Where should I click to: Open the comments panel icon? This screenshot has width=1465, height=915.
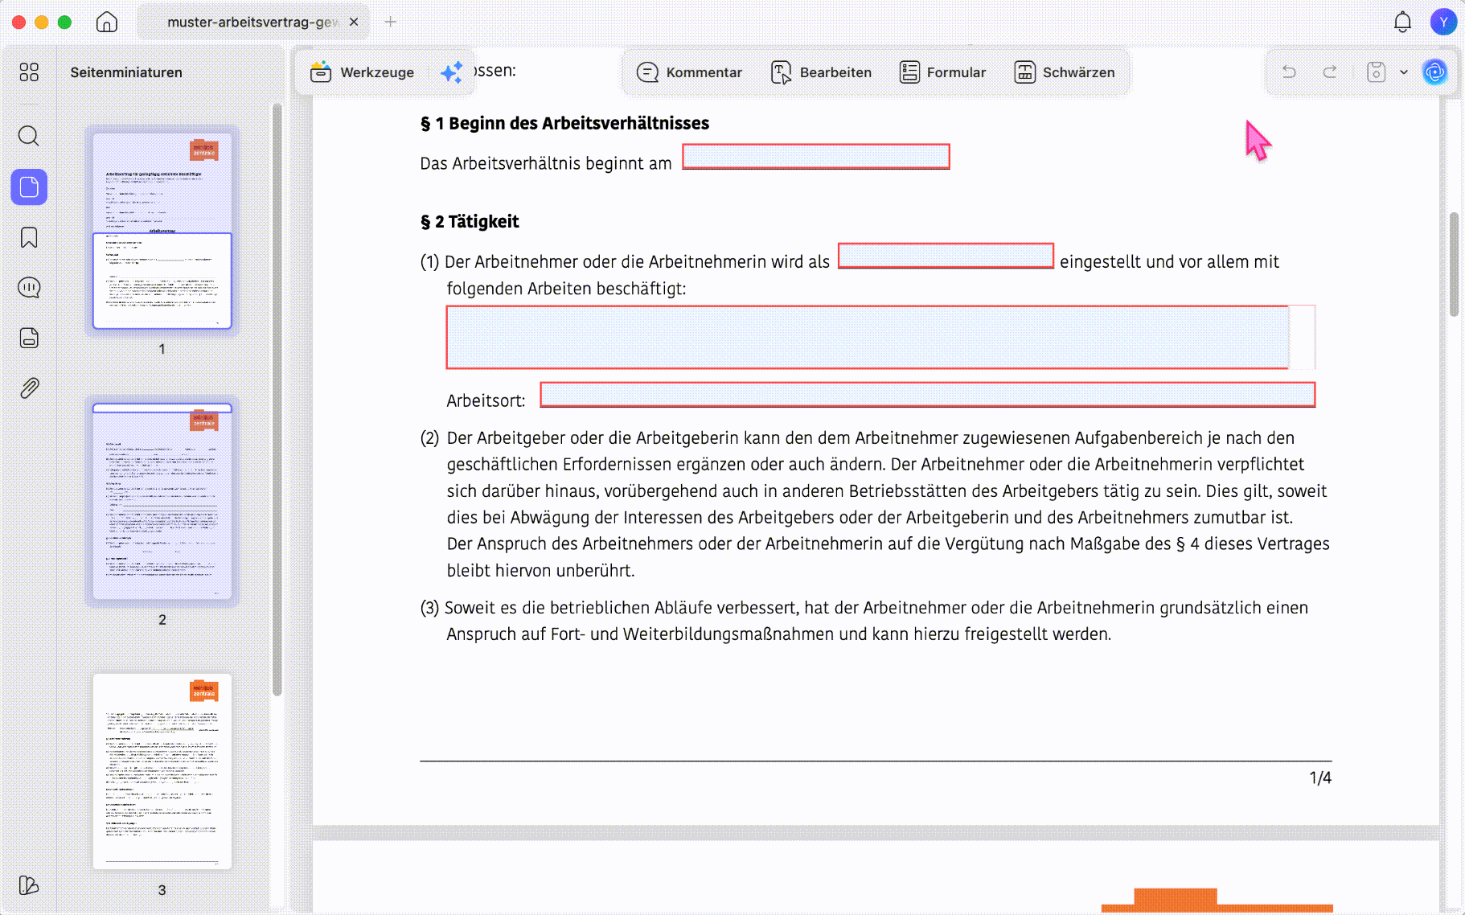coord(29,288)
